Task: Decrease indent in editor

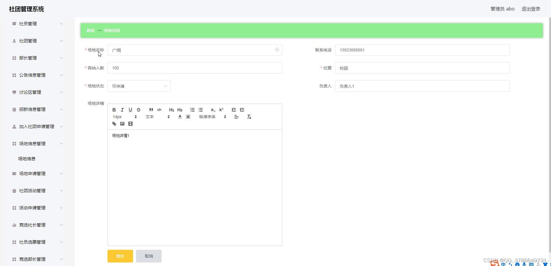Action: tap(234, 110)
